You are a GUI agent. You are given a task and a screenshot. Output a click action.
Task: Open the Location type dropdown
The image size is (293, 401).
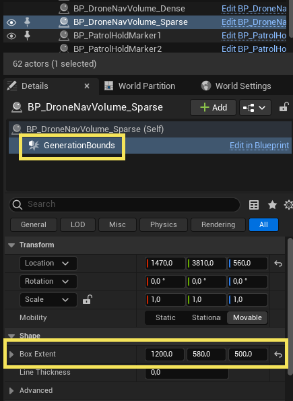[x=48, y=264]
